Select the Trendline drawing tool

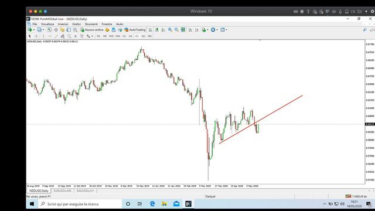pos(56,36)
